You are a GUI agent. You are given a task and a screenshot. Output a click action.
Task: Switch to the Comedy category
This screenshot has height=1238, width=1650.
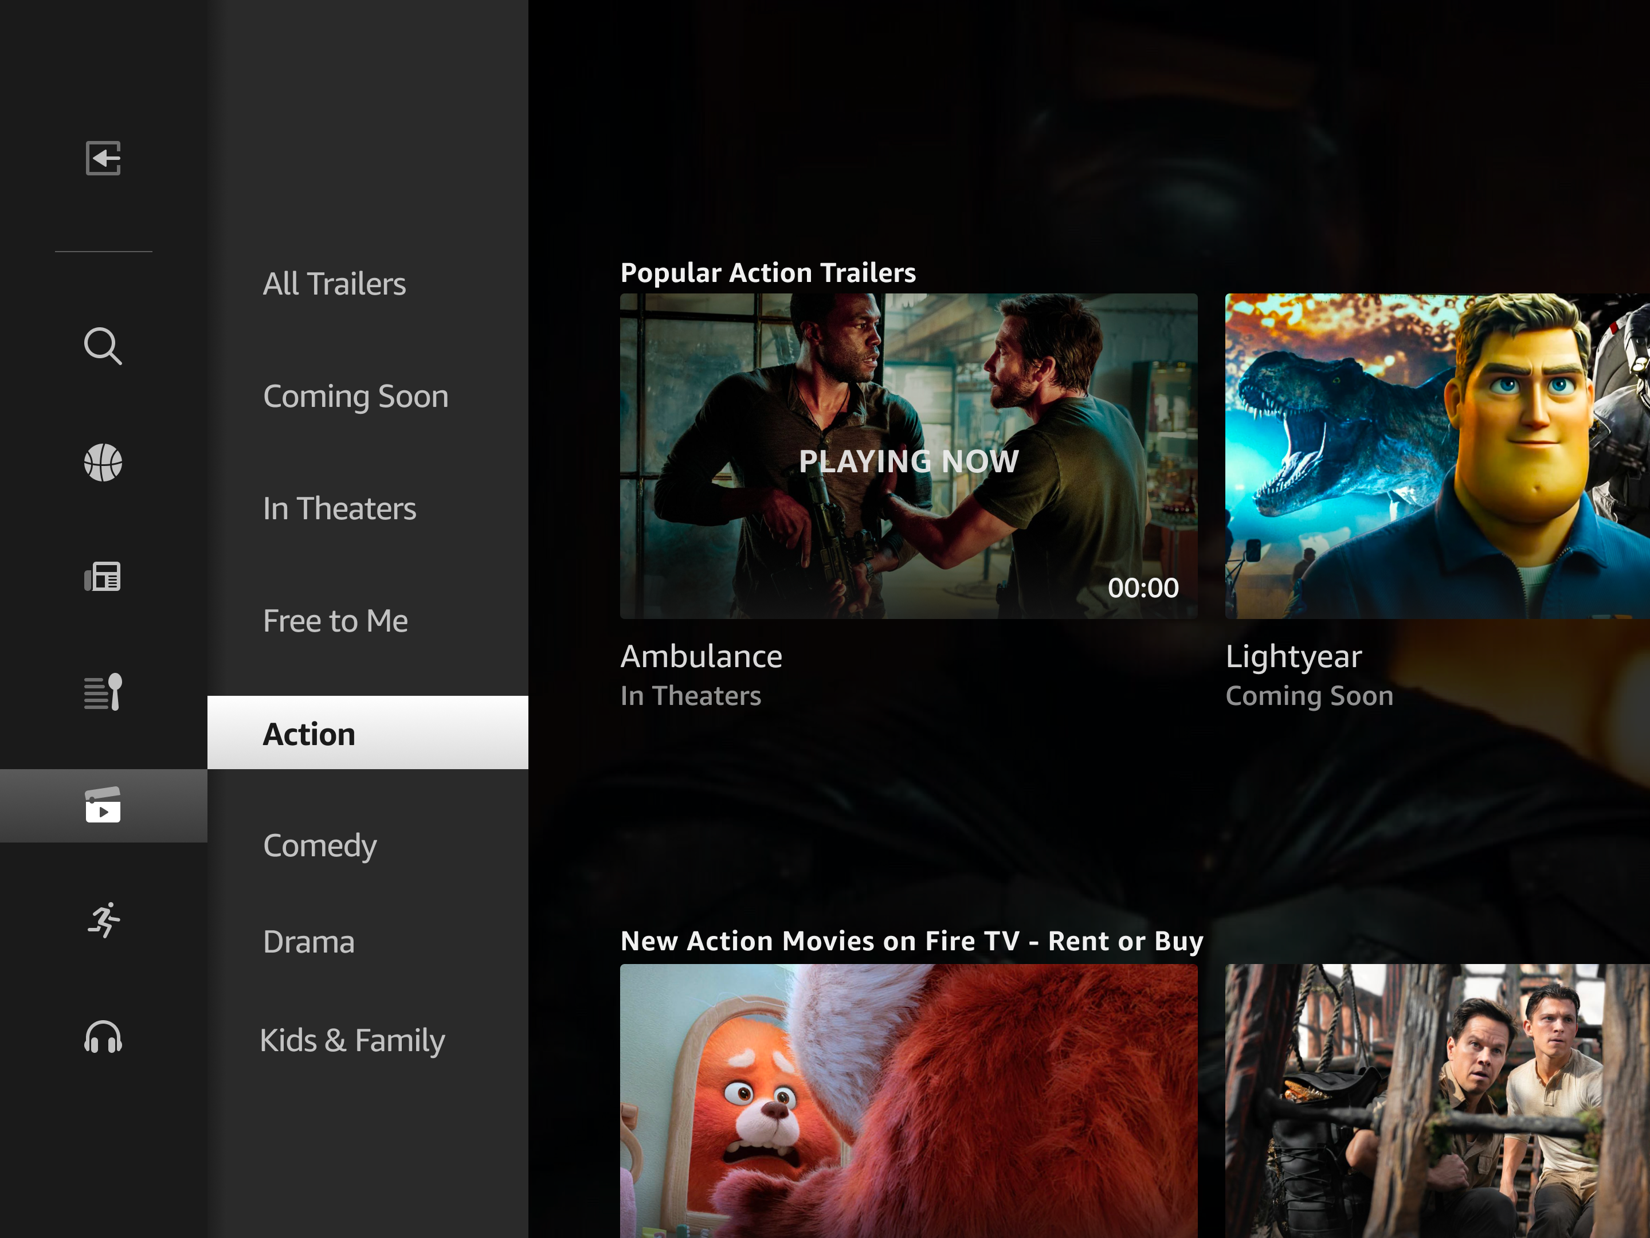[x=320, y=846]
